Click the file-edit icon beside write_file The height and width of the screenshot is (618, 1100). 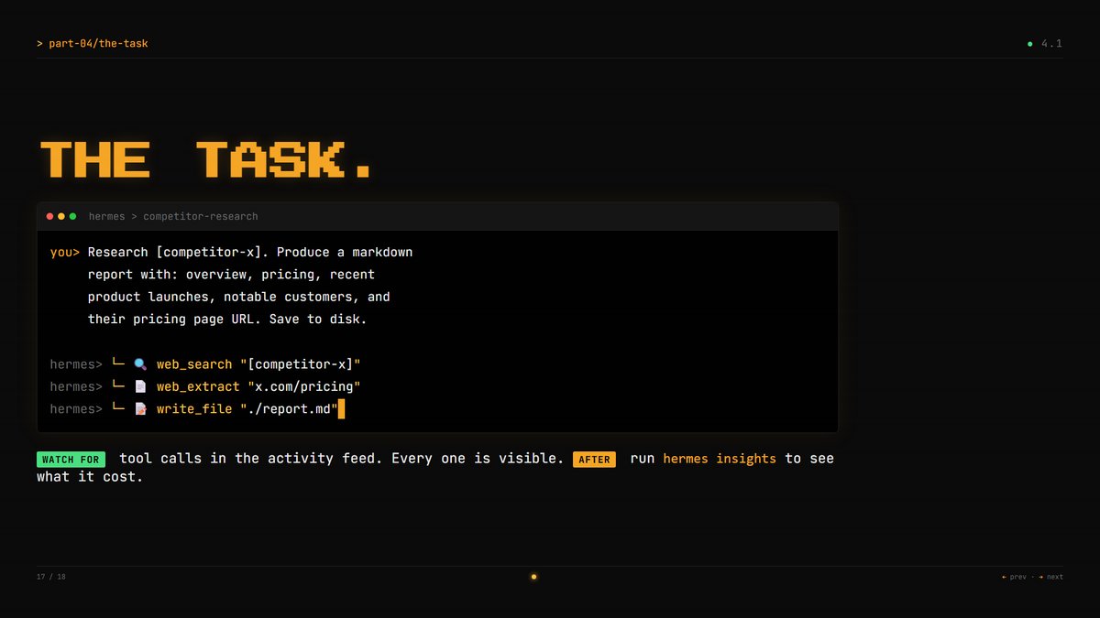coord(140,409)
